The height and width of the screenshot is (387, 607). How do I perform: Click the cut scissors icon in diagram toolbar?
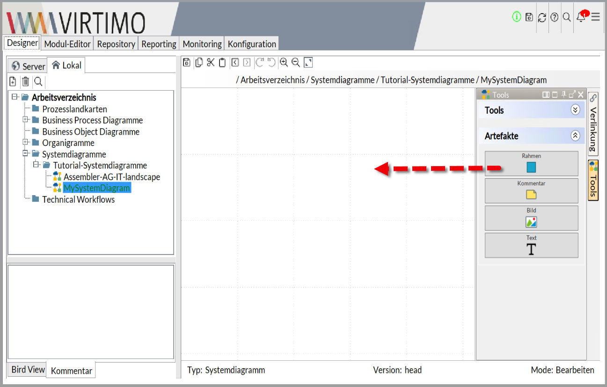211,62
